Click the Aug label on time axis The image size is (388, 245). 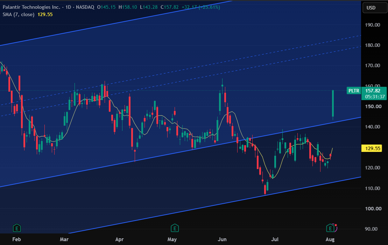pyautogui.click(x=330, y=239)
